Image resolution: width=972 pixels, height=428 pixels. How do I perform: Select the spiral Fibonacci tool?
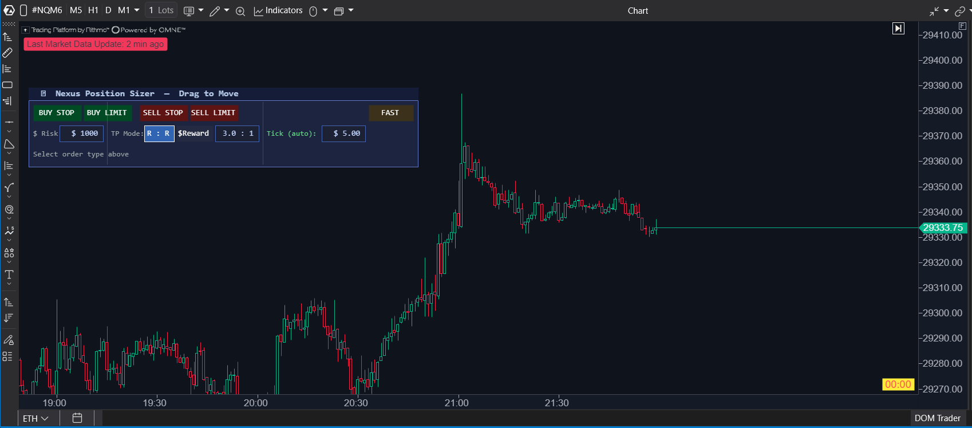9,209
